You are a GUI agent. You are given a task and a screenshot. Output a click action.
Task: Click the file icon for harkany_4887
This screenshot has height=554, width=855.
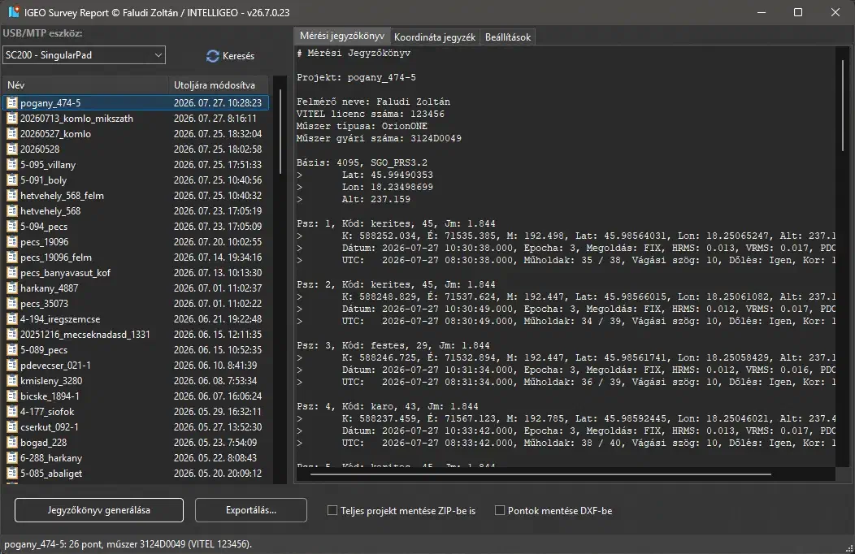(x=12, y=288)
